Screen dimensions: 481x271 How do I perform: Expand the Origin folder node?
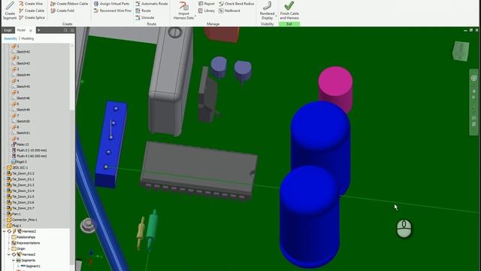pos(9,249)
